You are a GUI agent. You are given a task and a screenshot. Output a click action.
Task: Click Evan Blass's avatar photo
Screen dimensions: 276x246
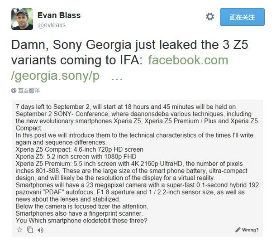(22, 19)
